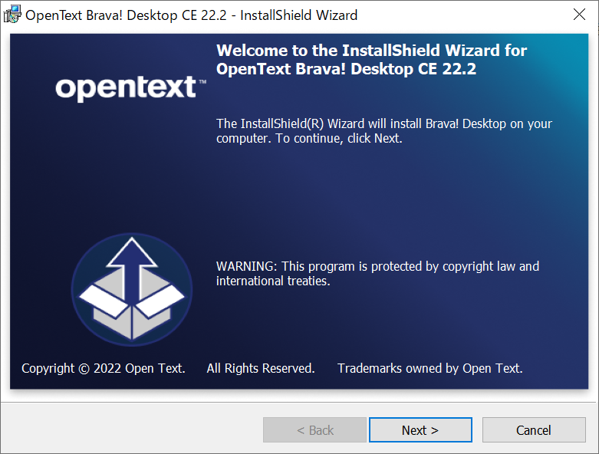599x454 pixels.
Task: Click the installer icon in title bar
Action: tap(12, 15)
